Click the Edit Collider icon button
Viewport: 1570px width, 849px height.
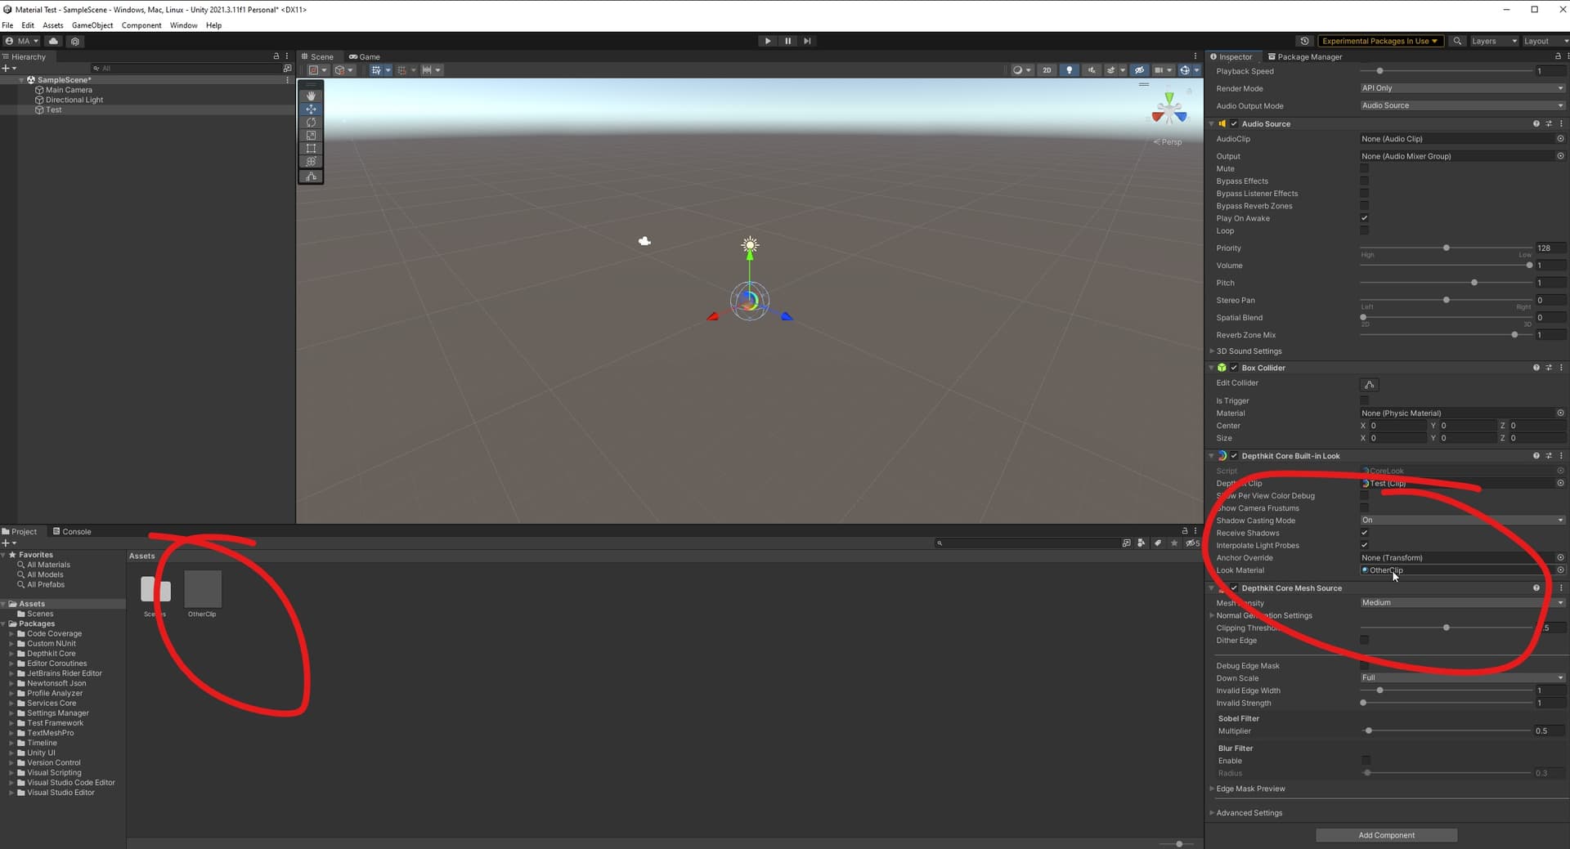click(x=1369, y=385)
